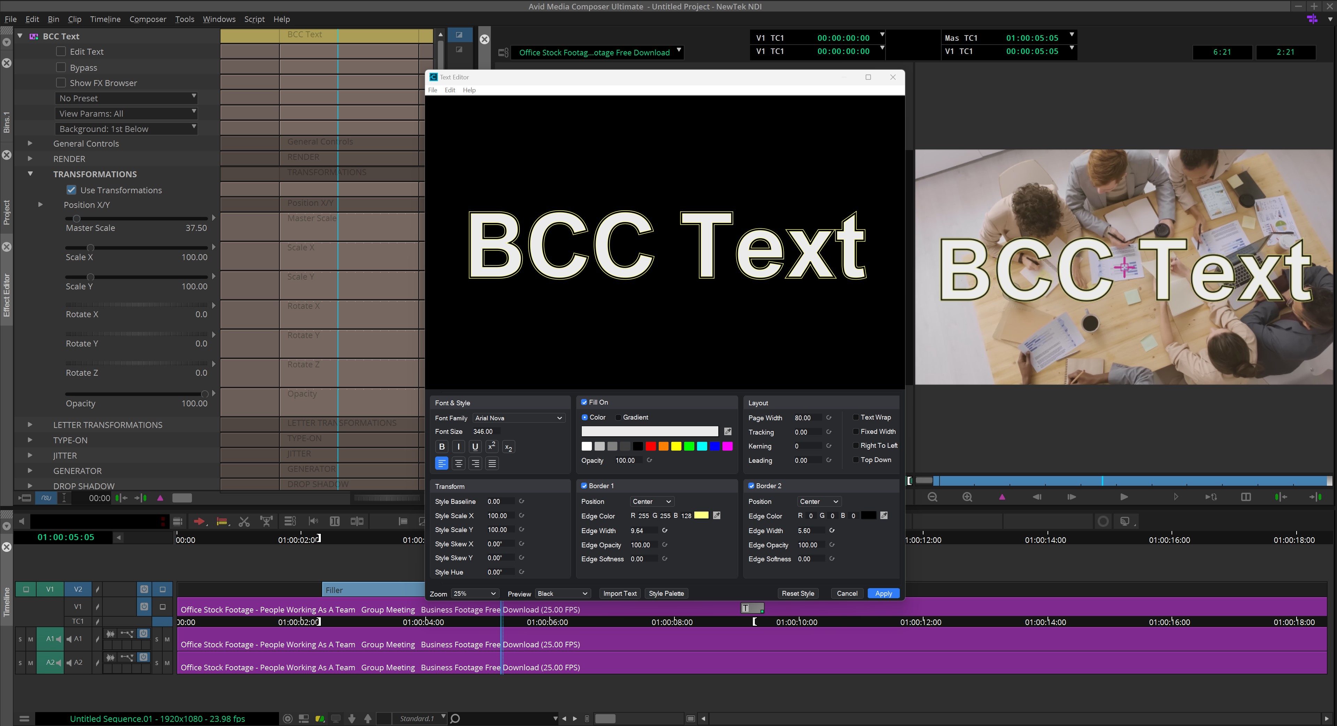Expand the General Controls section

pos(30,143)
